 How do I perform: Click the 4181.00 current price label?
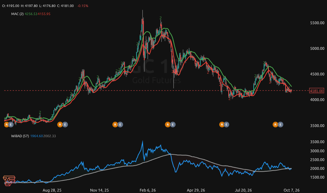[316, 91]
